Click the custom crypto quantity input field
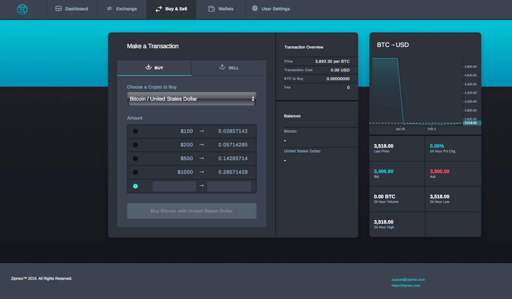The image size is (512, 299). click(x=229, y=186)
